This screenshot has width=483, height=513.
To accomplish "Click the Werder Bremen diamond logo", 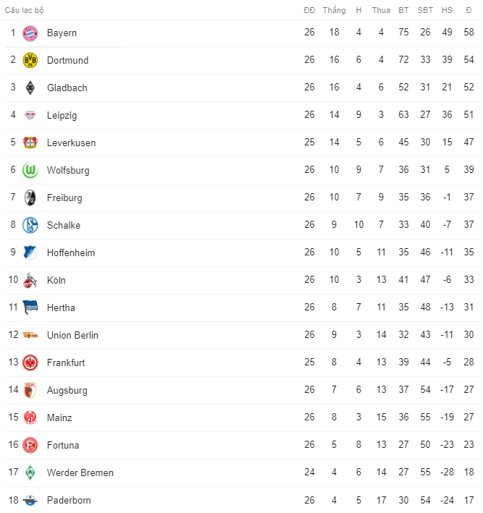I will 30,473.
